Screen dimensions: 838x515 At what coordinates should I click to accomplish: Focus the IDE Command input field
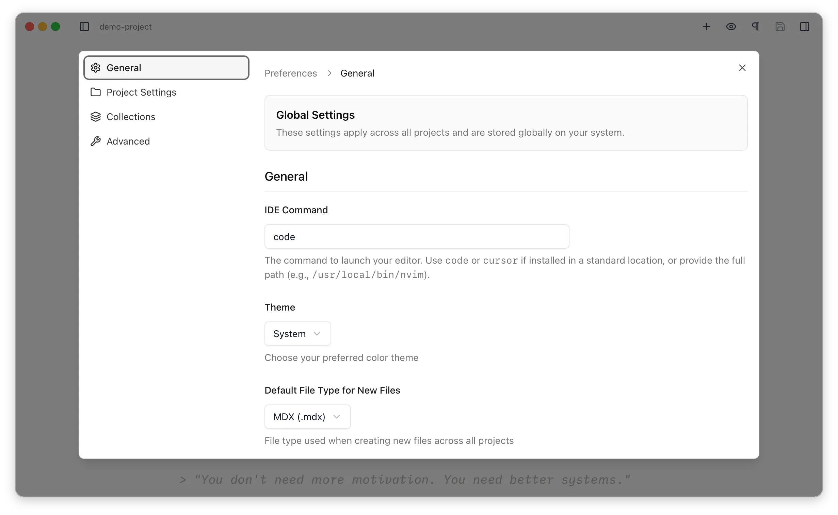click(417, 236)
